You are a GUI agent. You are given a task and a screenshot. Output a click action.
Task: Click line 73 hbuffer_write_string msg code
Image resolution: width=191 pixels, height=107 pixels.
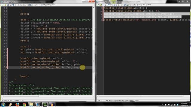51,67
